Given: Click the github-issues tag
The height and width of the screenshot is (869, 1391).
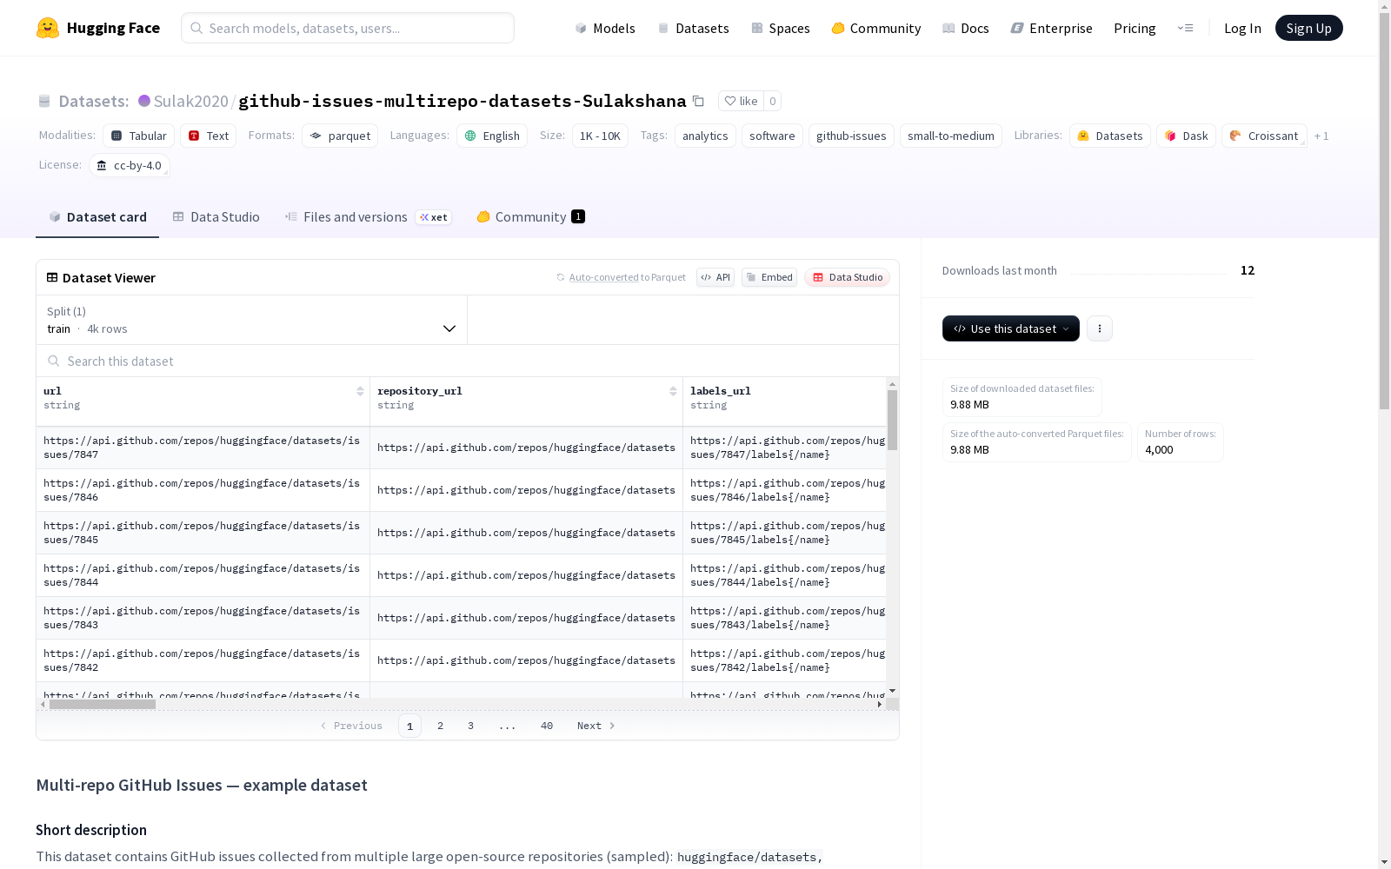Looking at the screenshot, I should click(851, 136).
